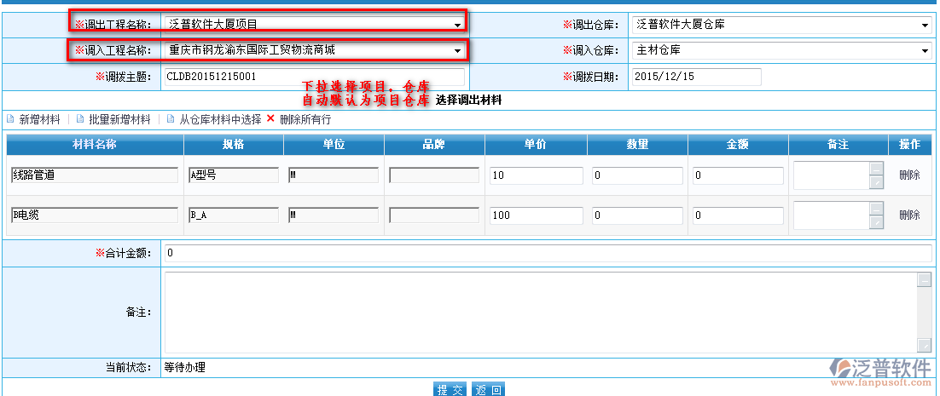Viewport: 940px width, 396px height.
Task: Expand the 调入工程名称 dropdown
Action: pos(458,51)
